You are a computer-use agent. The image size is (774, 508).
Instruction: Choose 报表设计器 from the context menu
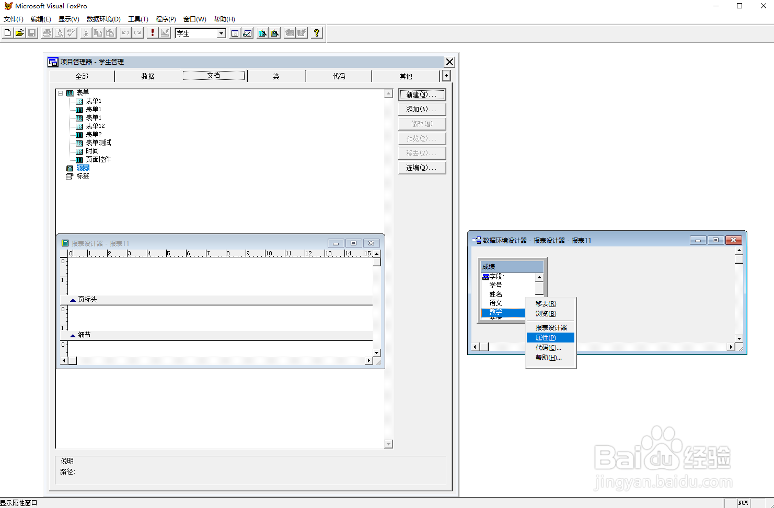[551, 328]
